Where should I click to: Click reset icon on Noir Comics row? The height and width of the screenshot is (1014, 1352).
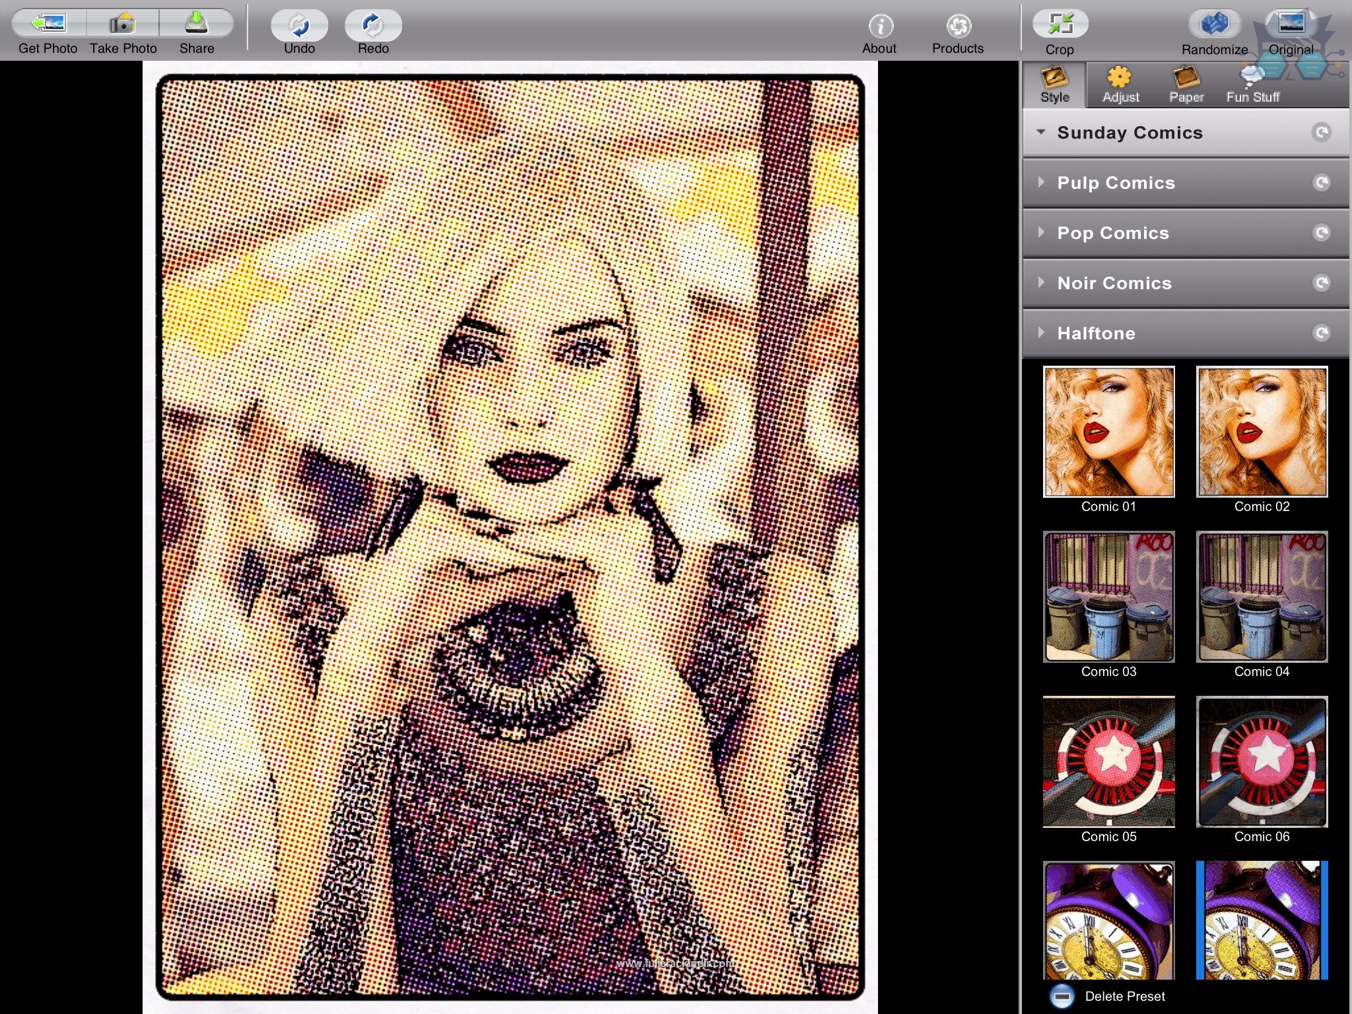[1321, 283]
